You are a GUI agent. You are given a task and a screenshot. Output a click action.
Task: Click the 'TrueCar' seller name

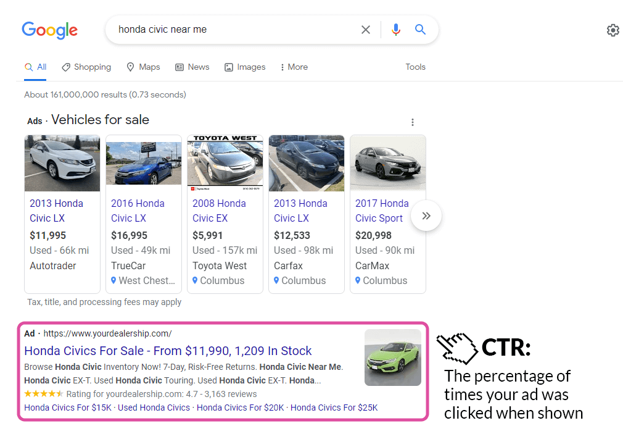click(x=128, y=266)
